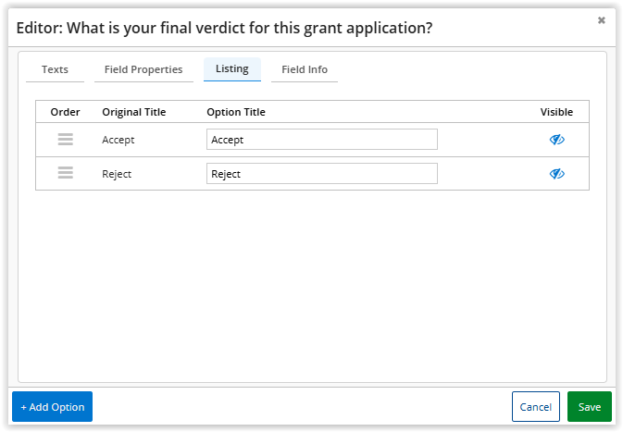Switch to the Texts tab

[x=55, y=69]
